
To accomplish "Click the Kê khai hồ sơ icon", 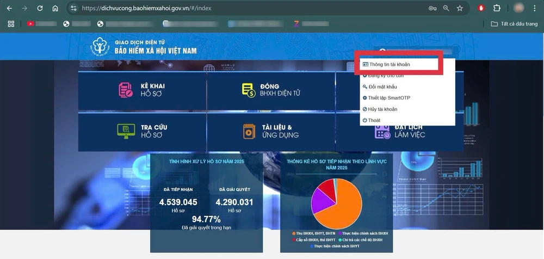I will click(126, 90).
